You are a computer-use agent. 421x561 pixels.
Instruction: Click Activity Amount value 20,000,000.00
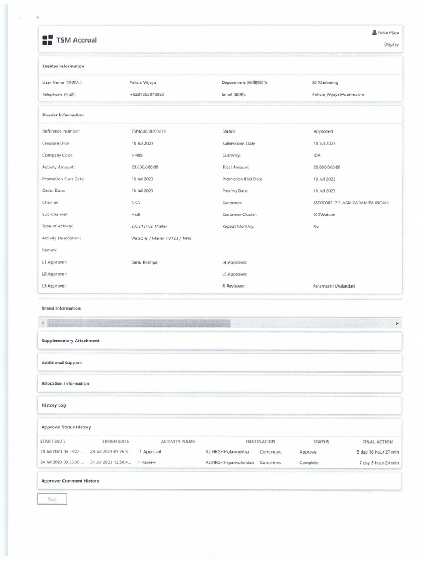(145, 167)
